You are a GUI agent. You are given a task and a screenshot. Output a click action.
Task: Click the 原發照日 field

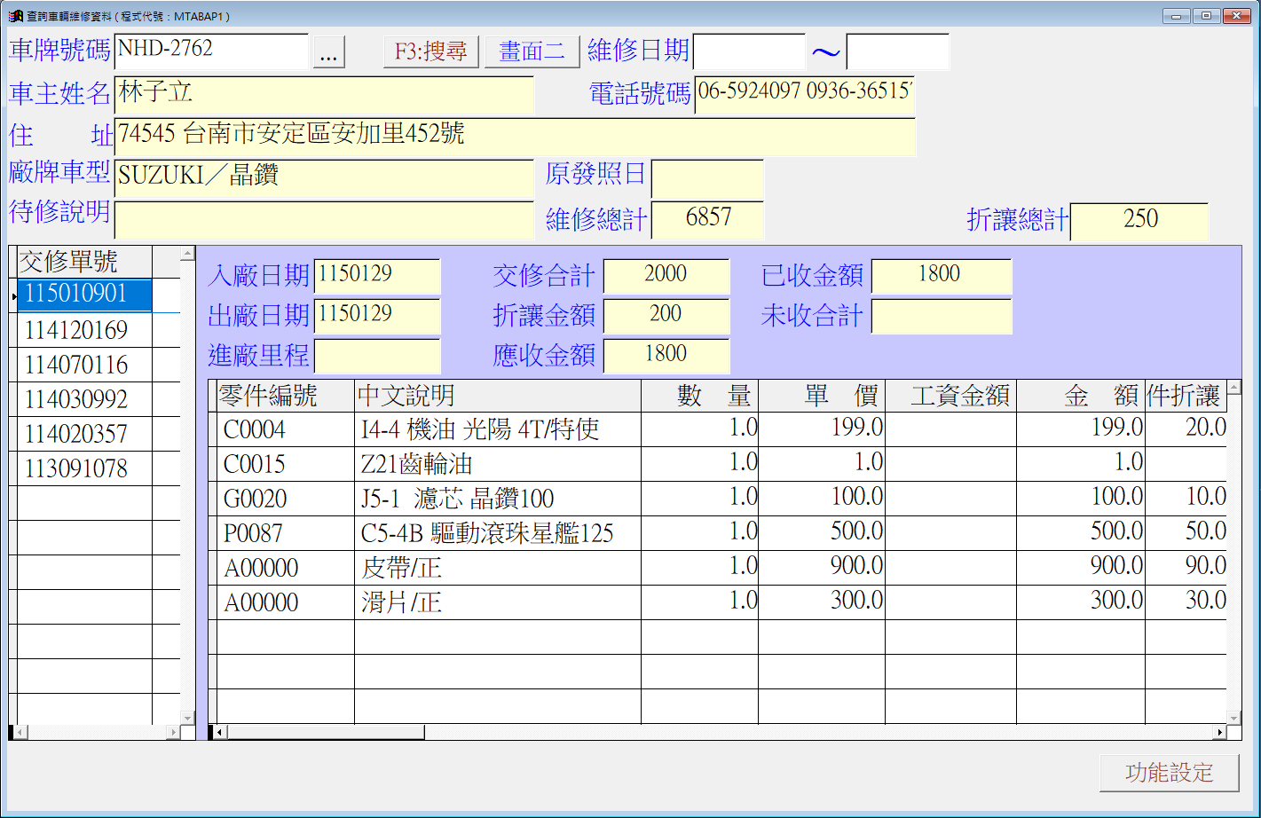707,179
